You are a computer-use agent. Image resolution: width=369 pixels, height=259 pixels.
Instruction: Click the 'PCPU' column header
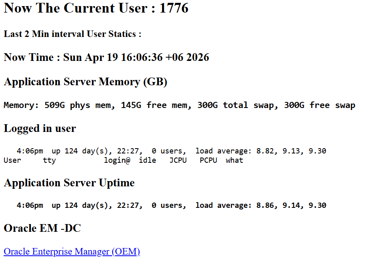click(x=208, y=160)
